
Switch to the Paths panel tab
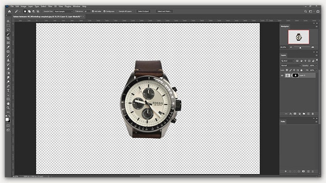click(283, 121)
